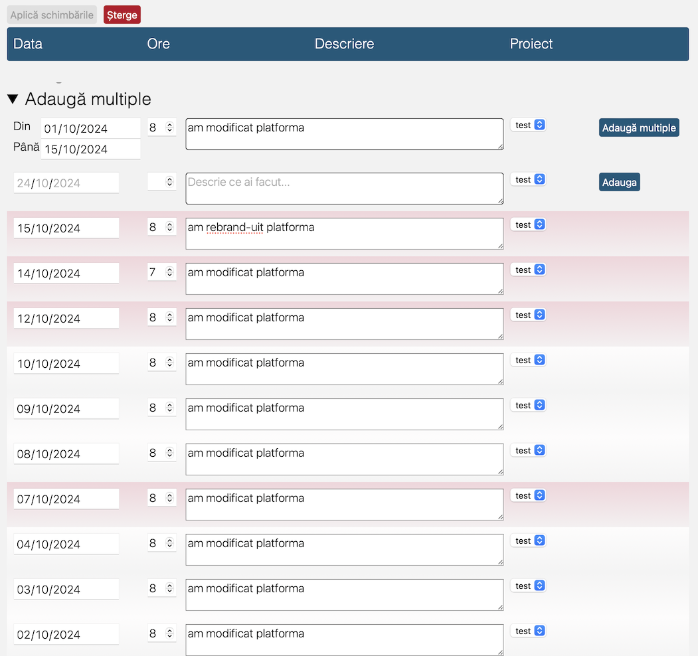The image size is (698, 656).
Task: Open project dropdown for 02/10/2024 entry
Action: tap(529, 631)
